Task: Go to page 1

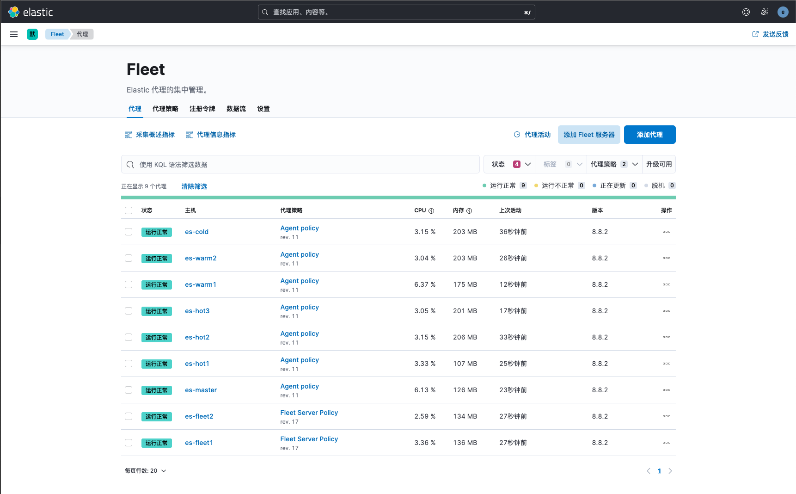Action: 659,471
